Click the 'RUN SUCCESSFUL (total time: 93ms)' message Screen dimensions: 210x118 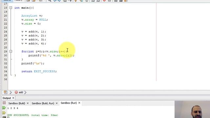pyautogui.click(x=33, y=115)
